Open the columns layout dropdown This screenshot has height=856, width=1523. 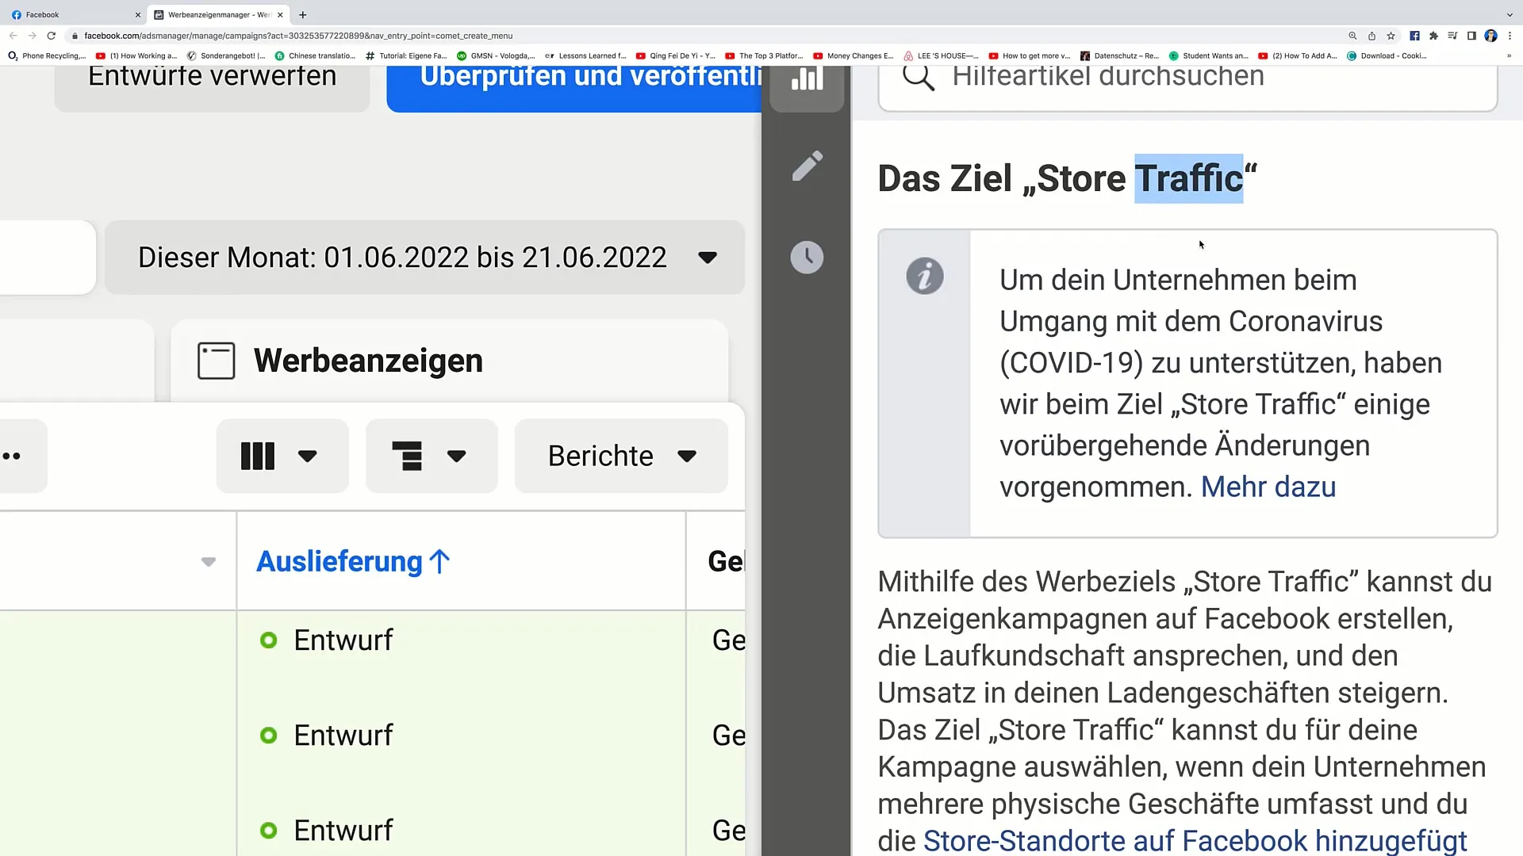tap(282, 456)
